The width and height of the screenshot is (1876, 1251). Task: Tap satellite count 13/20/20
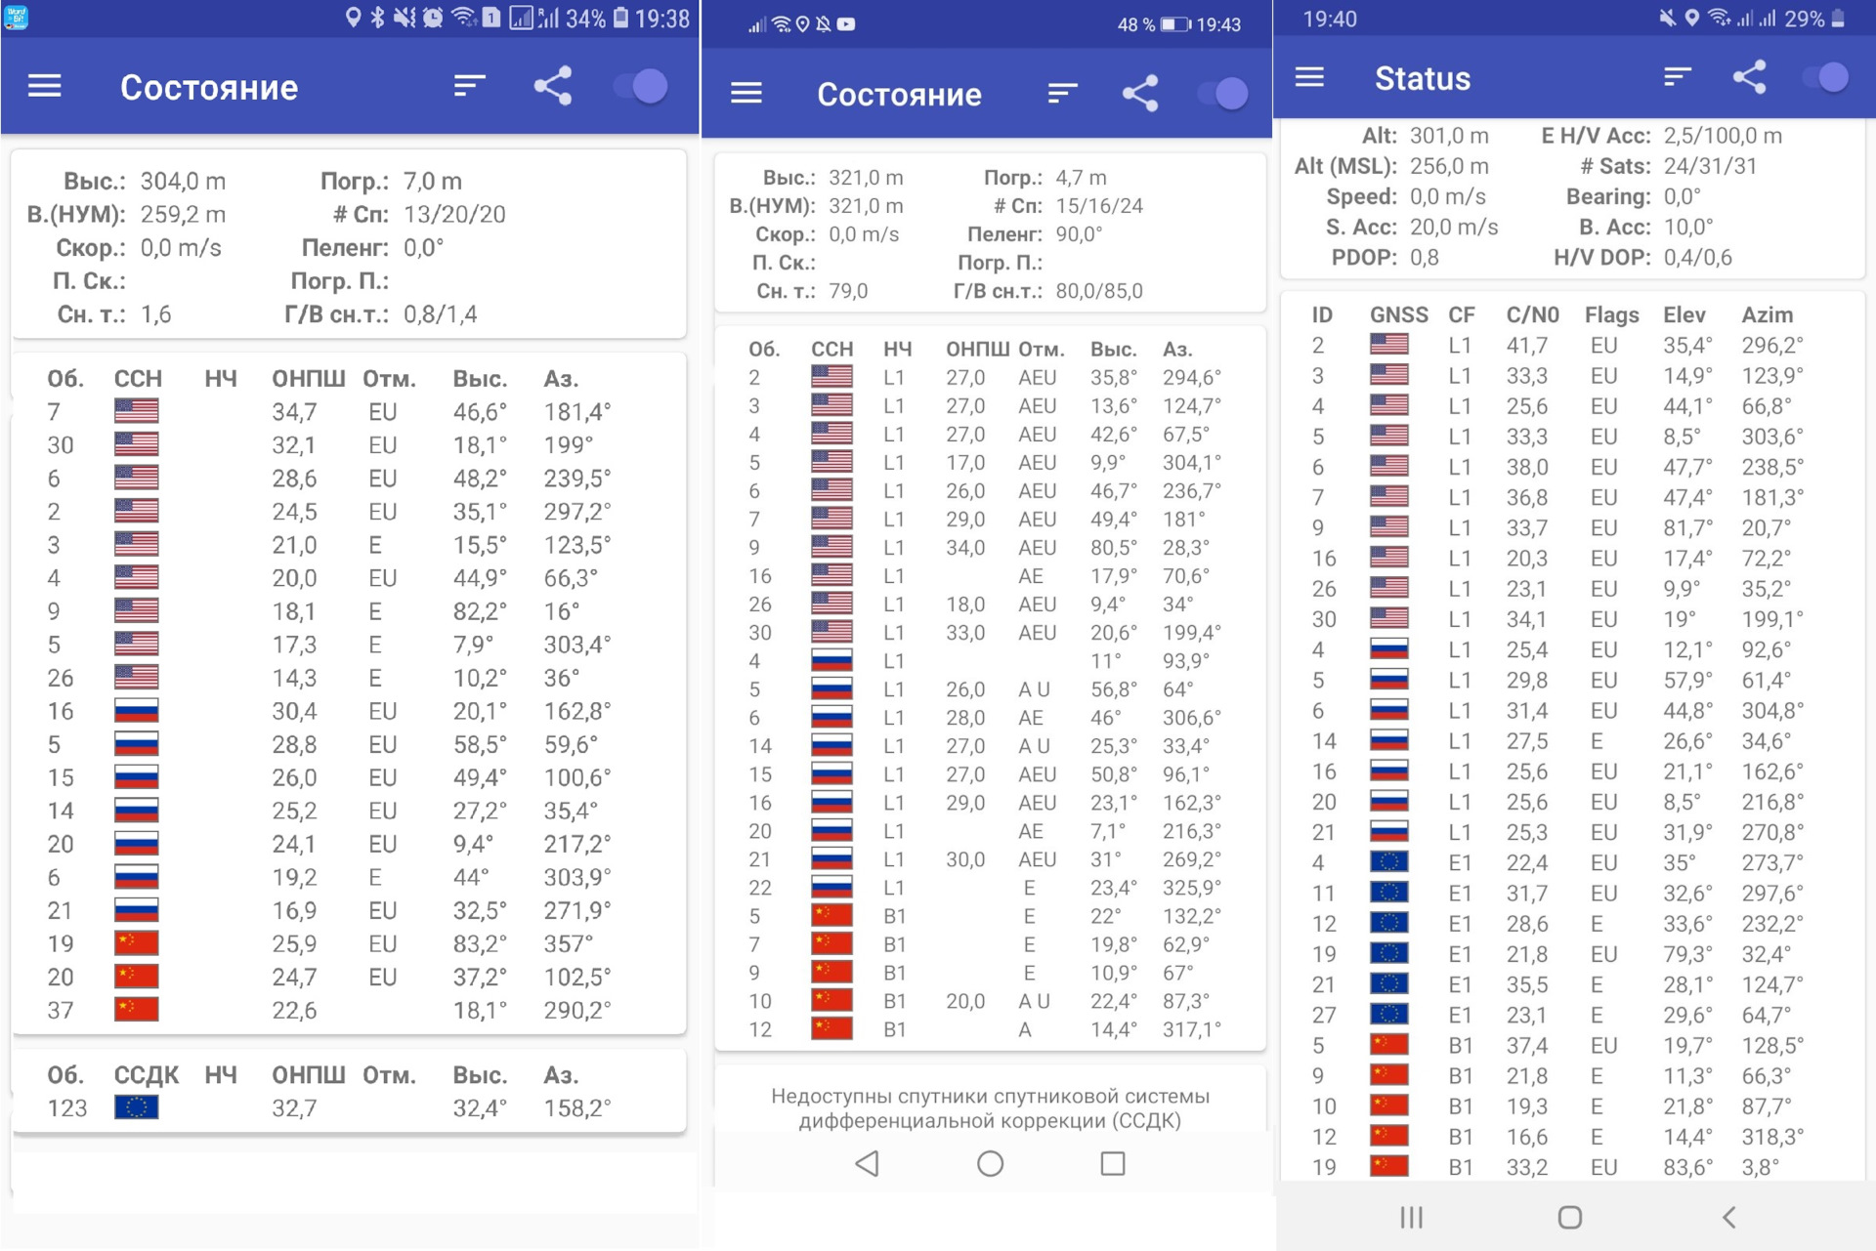[454, 214]
